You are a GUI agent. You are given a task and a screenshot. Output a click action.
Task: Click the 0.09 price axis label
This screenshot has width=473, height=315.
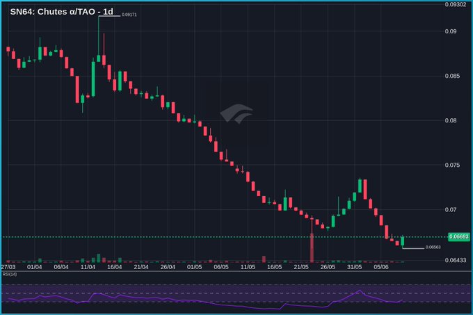(451, 31)
